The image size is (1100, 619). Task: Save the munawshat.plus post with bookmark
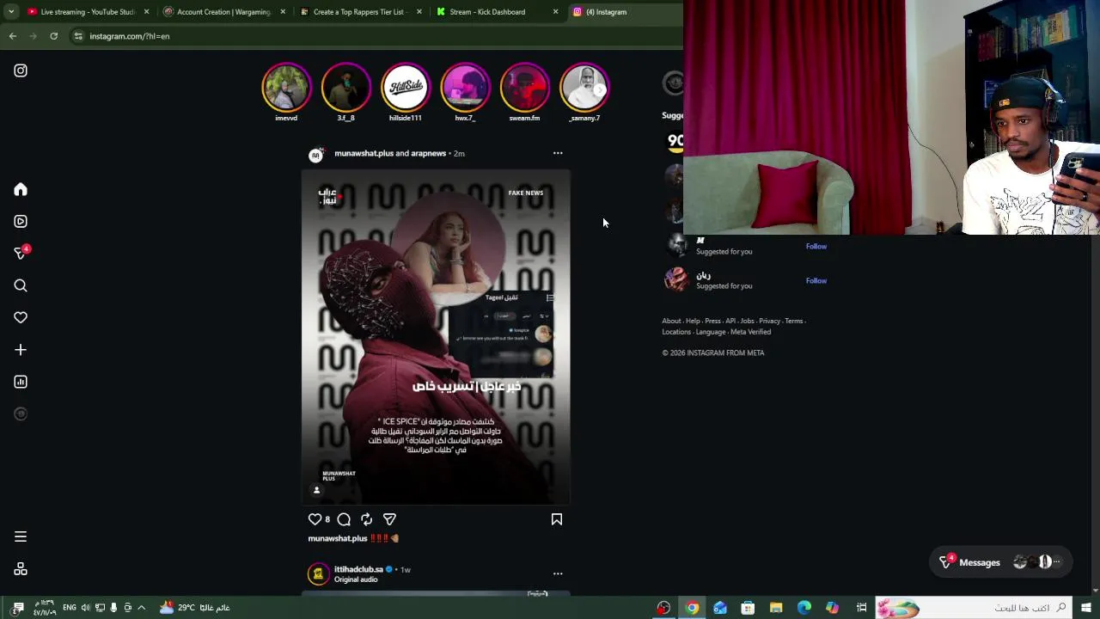click(x=557, y=519)
